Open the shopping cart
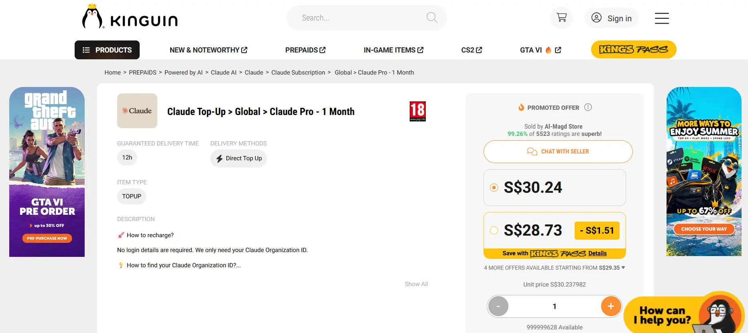 coord(561,18)
